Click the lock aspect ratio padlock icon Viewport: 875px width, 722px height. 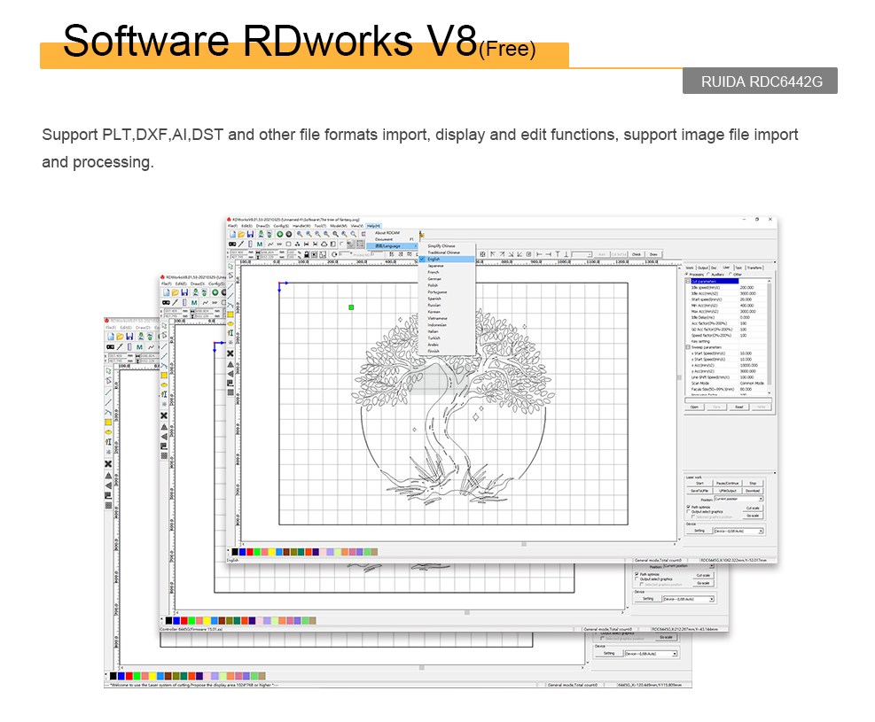click(307, 255)
